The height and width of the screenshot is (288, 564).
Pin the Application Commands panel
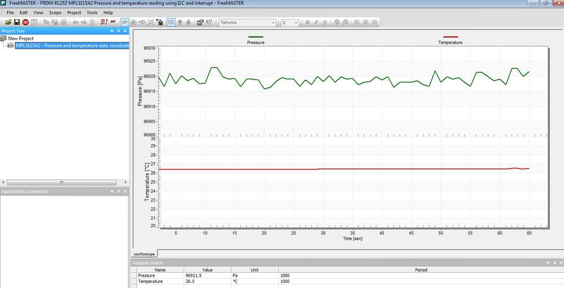point(119,192)
